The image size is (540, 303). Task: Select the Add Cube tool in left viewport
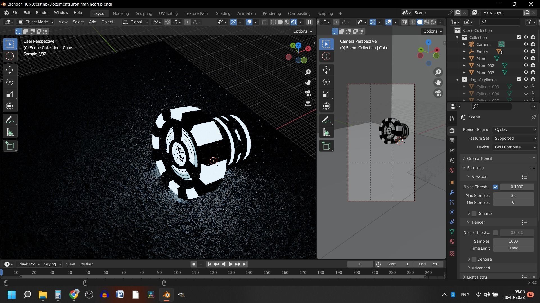tap(10, 146)
